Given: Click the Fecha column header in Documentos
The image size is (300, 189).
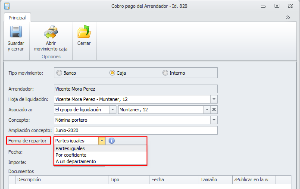Looking at the screenshot, I should point(174,180).
